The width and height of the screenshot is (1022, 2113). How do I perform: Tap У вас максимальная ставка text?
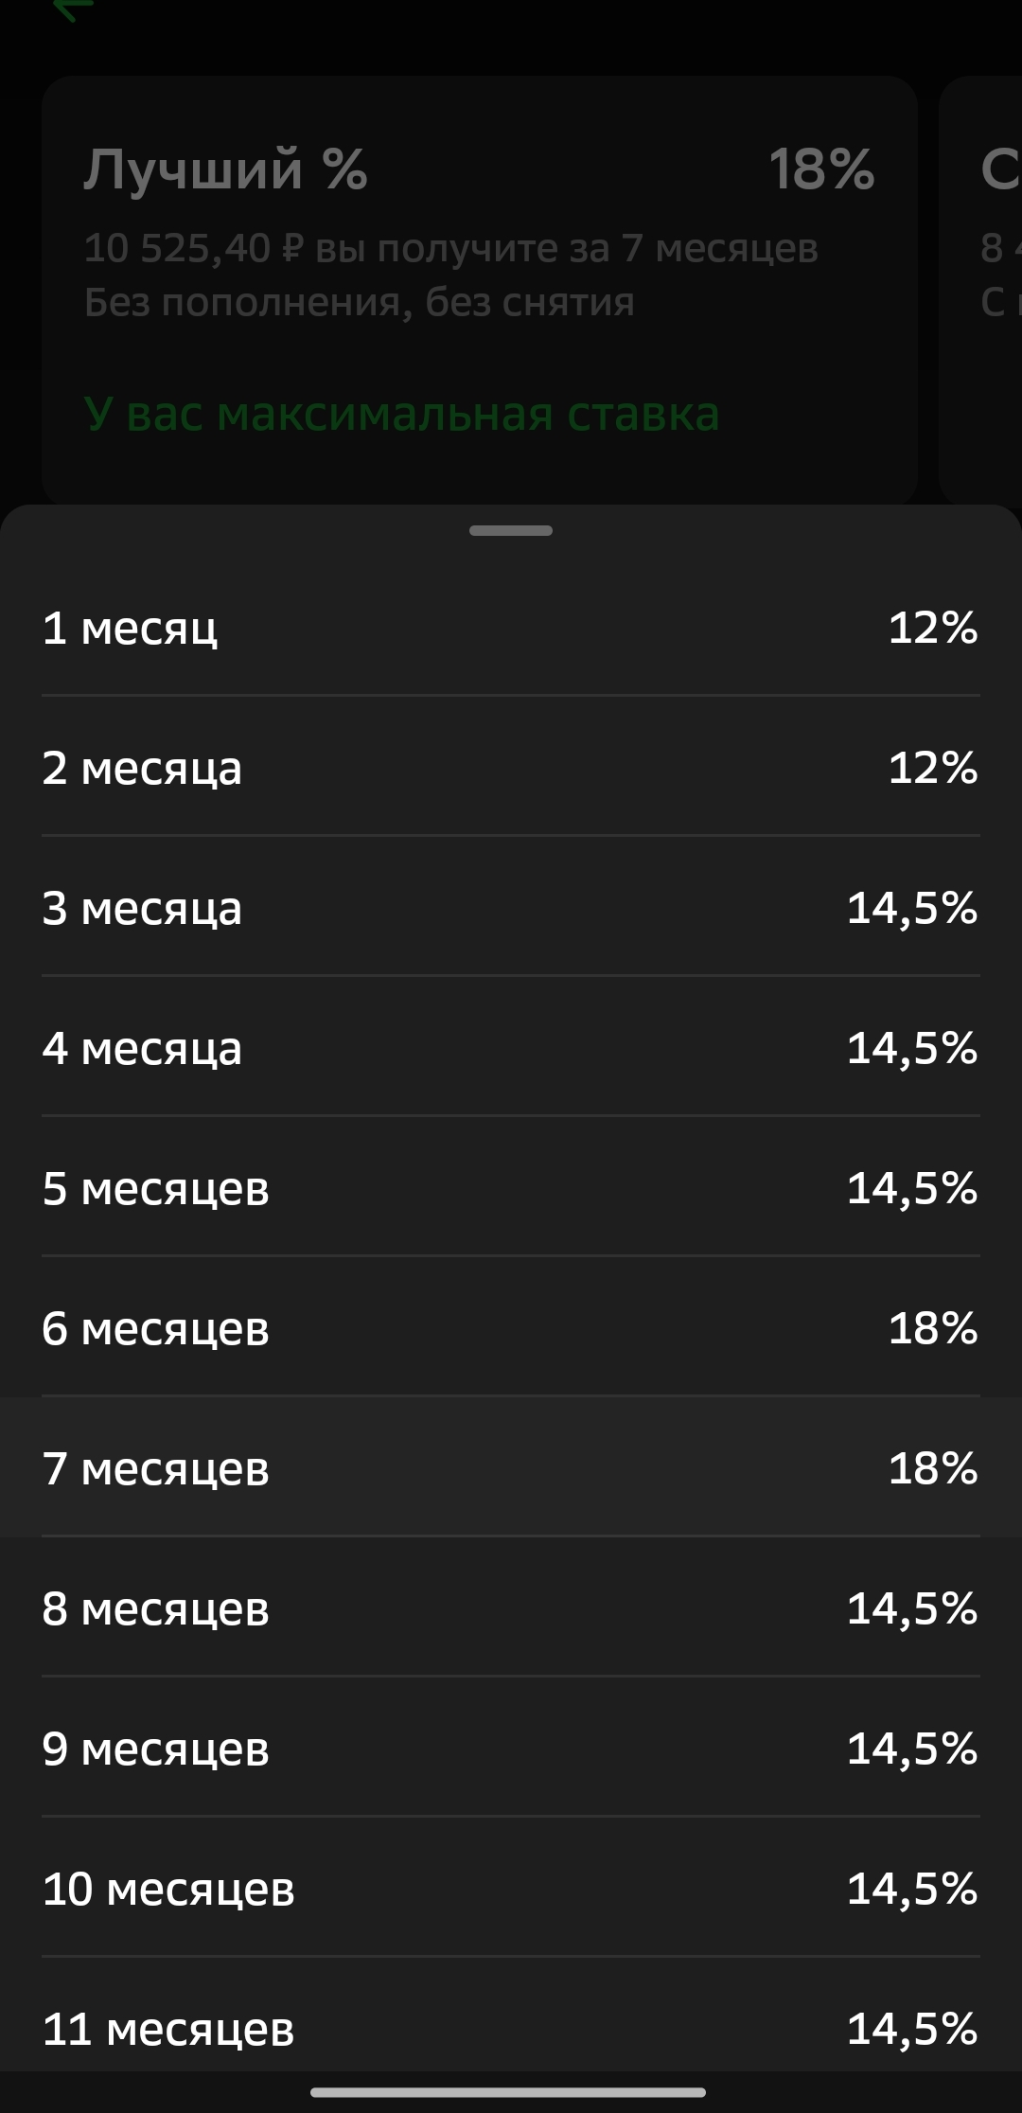tap(401, 414)
